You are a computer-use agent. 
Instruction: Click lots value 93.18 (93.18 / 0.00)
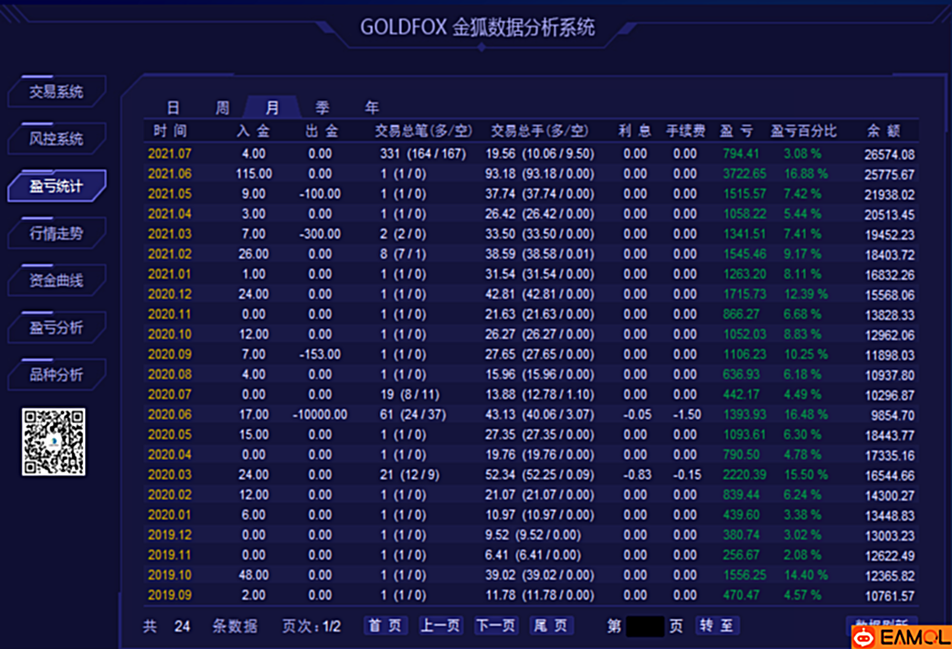click(x=539, y=174)
